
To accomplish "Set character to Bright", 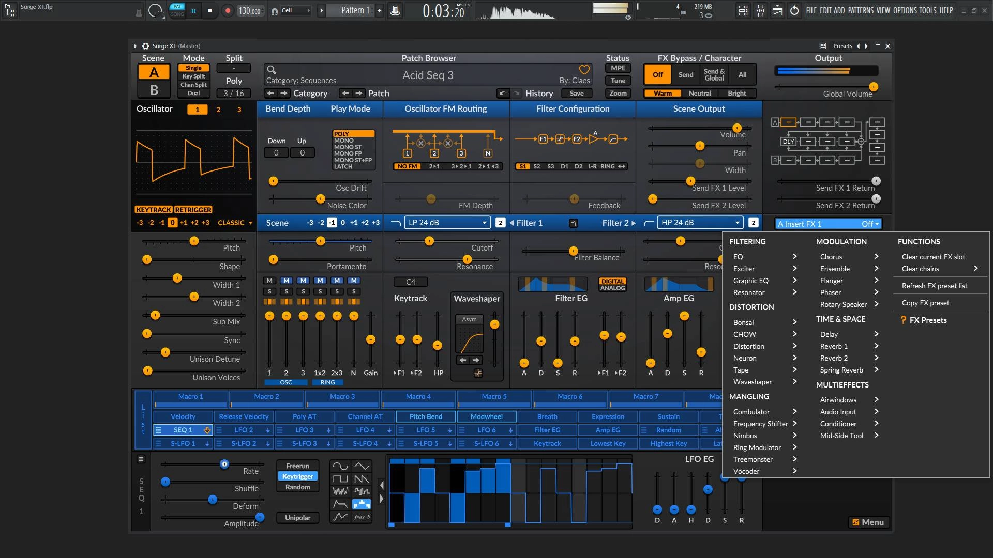I will click(736, 94).
